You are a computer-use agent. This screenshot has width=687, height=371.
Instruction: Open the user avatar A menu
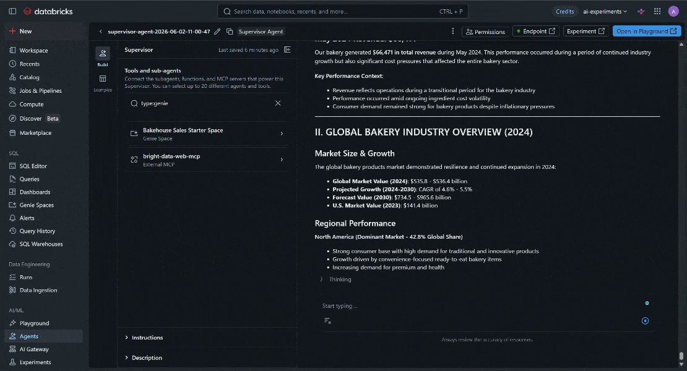(673, 11)
